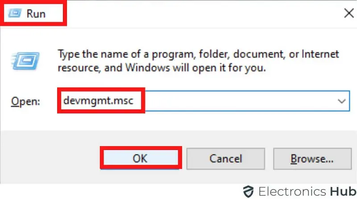The image size is (357, 199).
Task: Expand the Open combo box dropdown arrow
Action: [x=342, y=102]
